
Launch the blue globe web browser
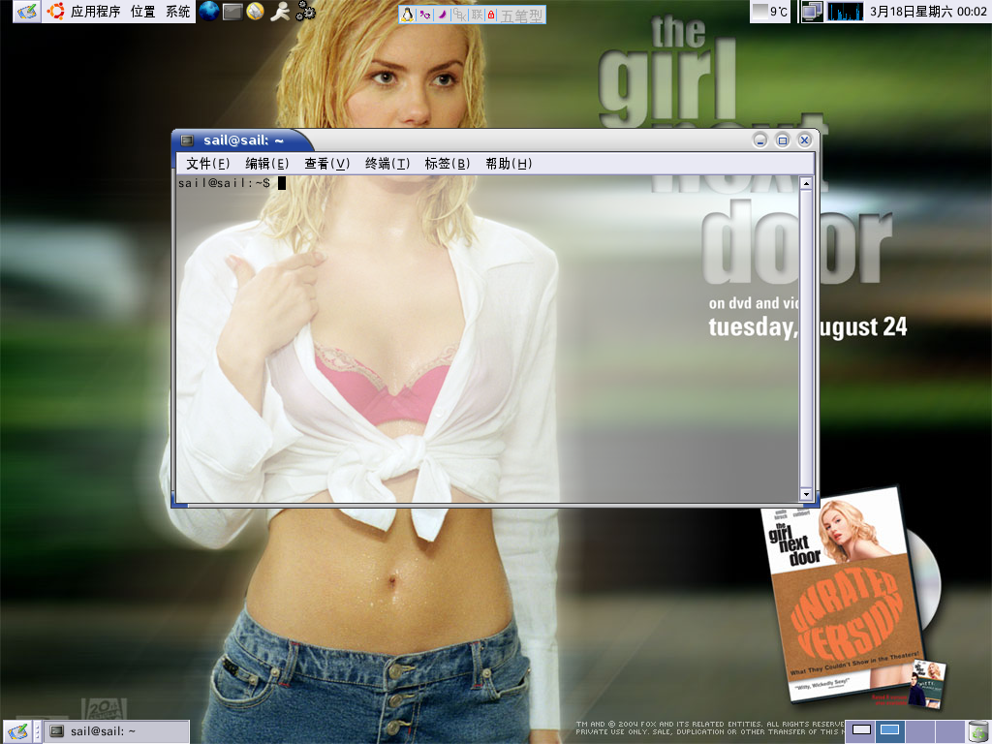point(209,12)
